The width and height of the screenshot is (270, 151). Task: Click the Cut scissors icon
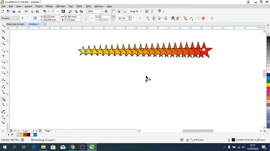click(26, 11)
